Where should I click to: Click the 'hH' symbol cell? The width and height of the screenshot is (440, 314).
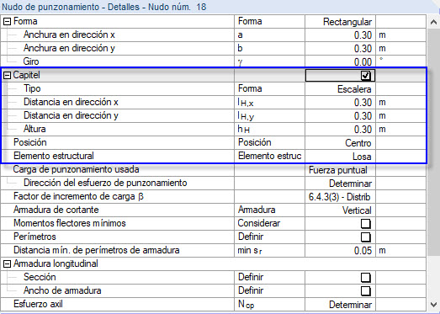tap(270, 130)
